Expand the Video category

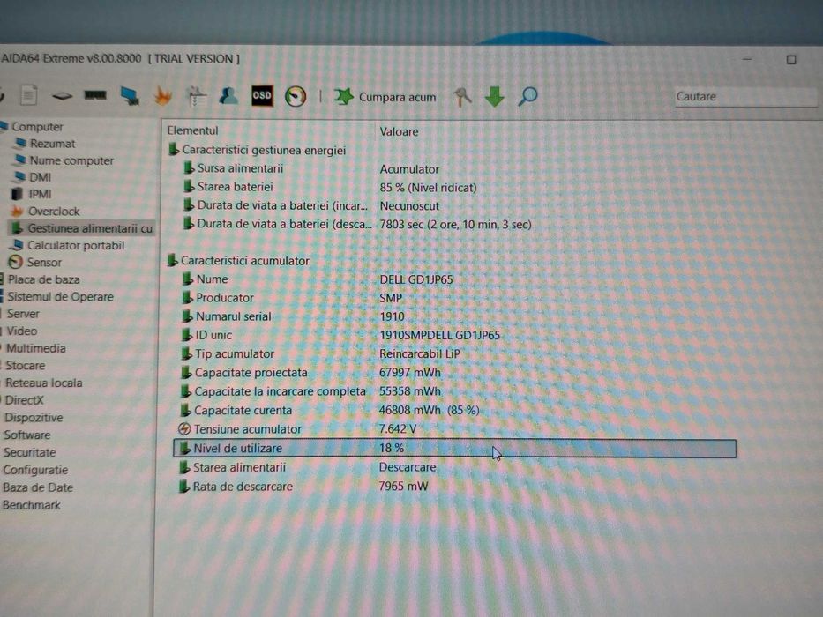[x=20, y=331]
